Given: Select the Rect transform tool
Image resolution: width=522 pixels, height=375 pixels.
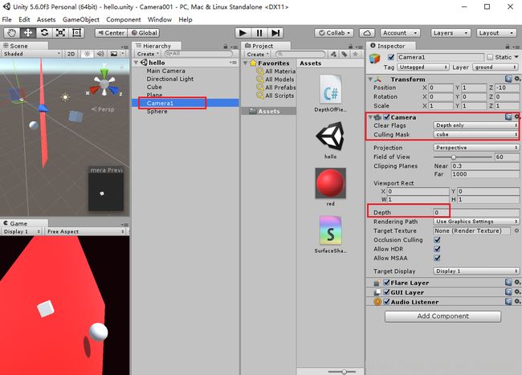Looking at the screenshot, I should tap(77, 33).
